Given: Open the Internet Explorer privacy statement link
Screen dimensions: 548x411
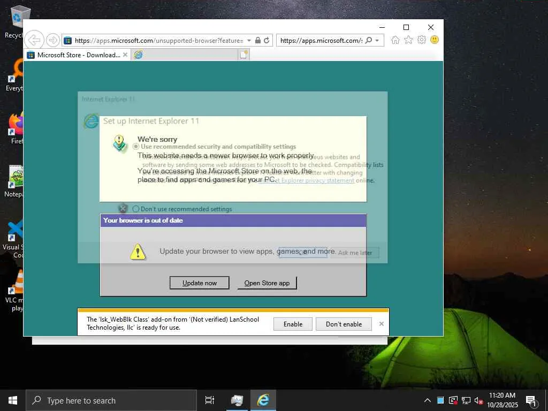Looking at the screenshot, I should coord(307,180).
